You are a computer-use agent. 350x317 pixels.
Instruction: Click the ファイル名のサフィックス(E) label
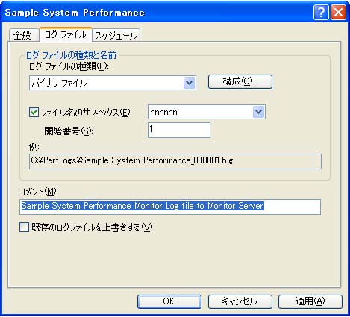(86, 113)
